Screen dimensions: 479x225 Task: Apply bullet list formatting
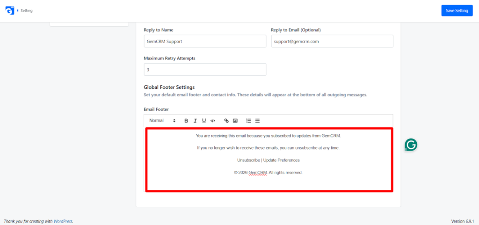click(x=257, y=121)
